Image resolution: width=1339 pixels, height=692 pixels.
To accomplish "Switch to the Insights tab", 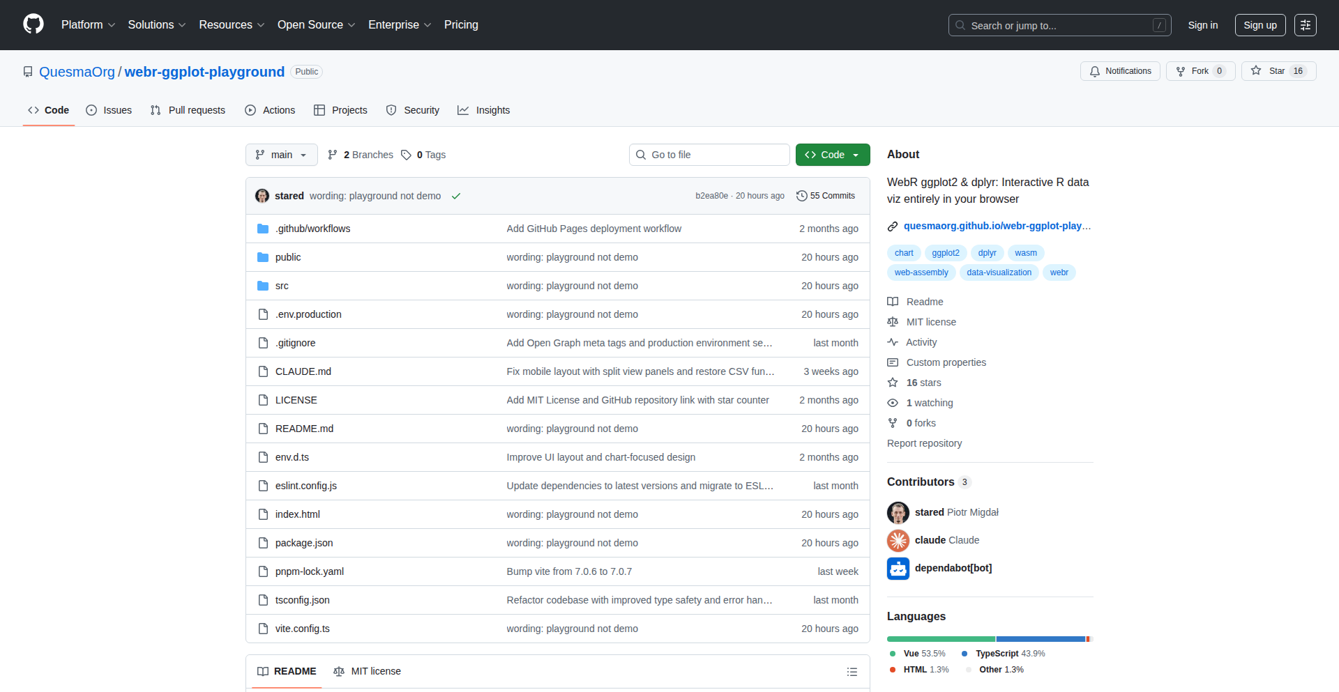I will (484, 110).
